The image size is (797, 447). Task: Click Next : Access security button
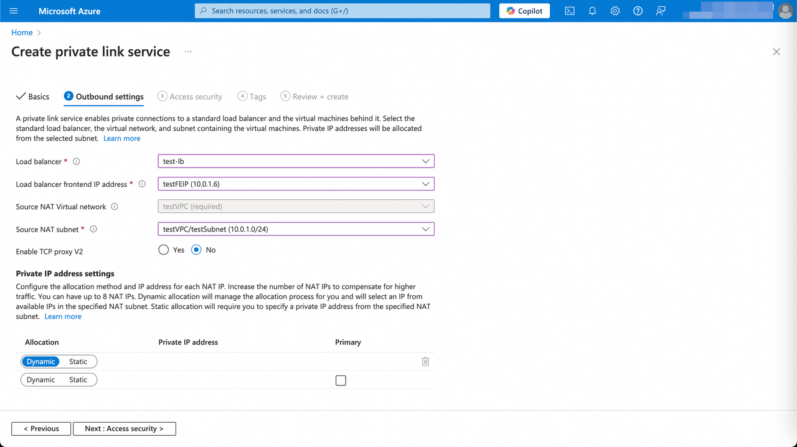[x=124, y=428]
